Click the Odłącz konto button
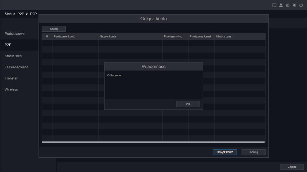This screenshot has height=172, width=307. coord(225,152)
